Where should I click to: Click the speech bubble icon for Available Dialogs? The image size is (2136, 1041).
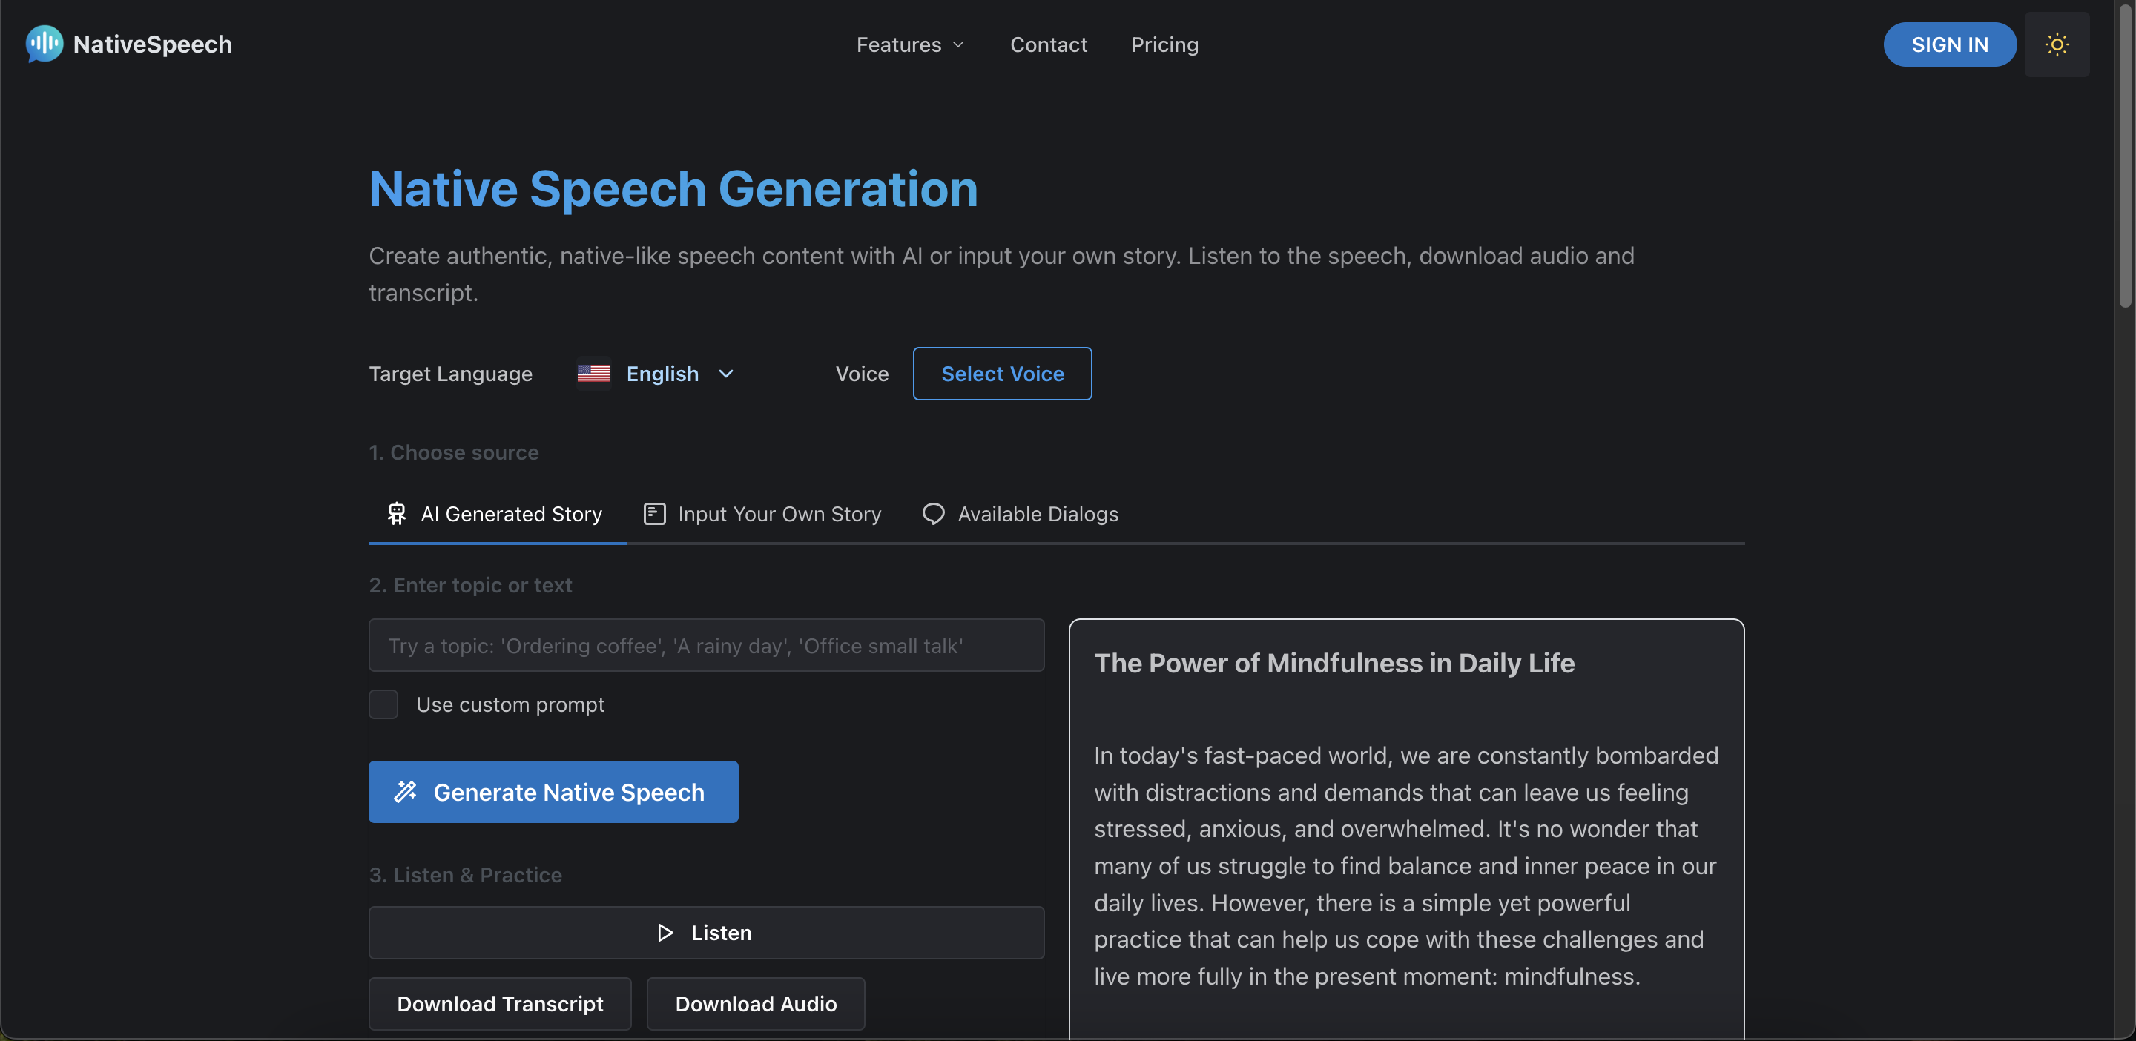tap(933, 513)
